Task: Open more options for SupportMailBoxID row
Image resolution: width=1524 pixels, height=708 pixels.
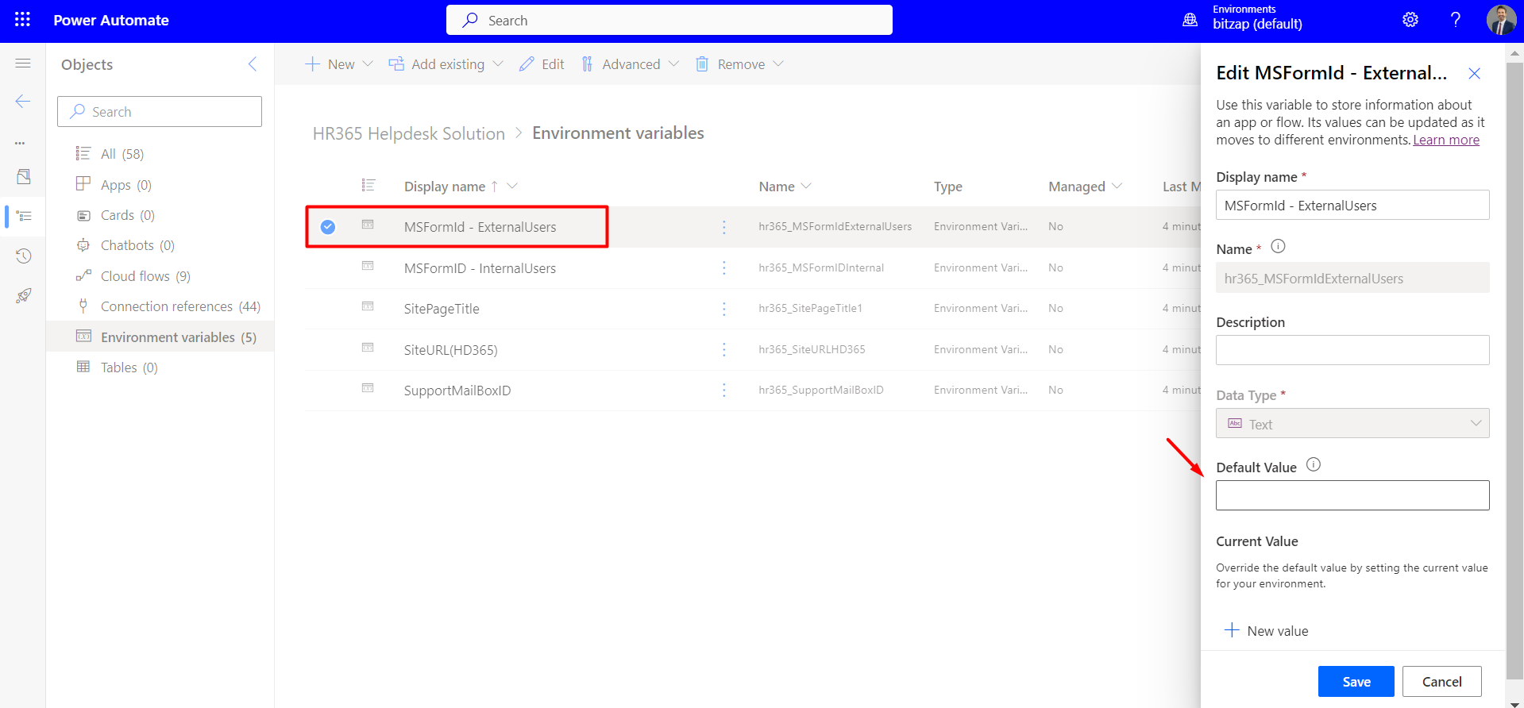Action: [x=723, y=391]
